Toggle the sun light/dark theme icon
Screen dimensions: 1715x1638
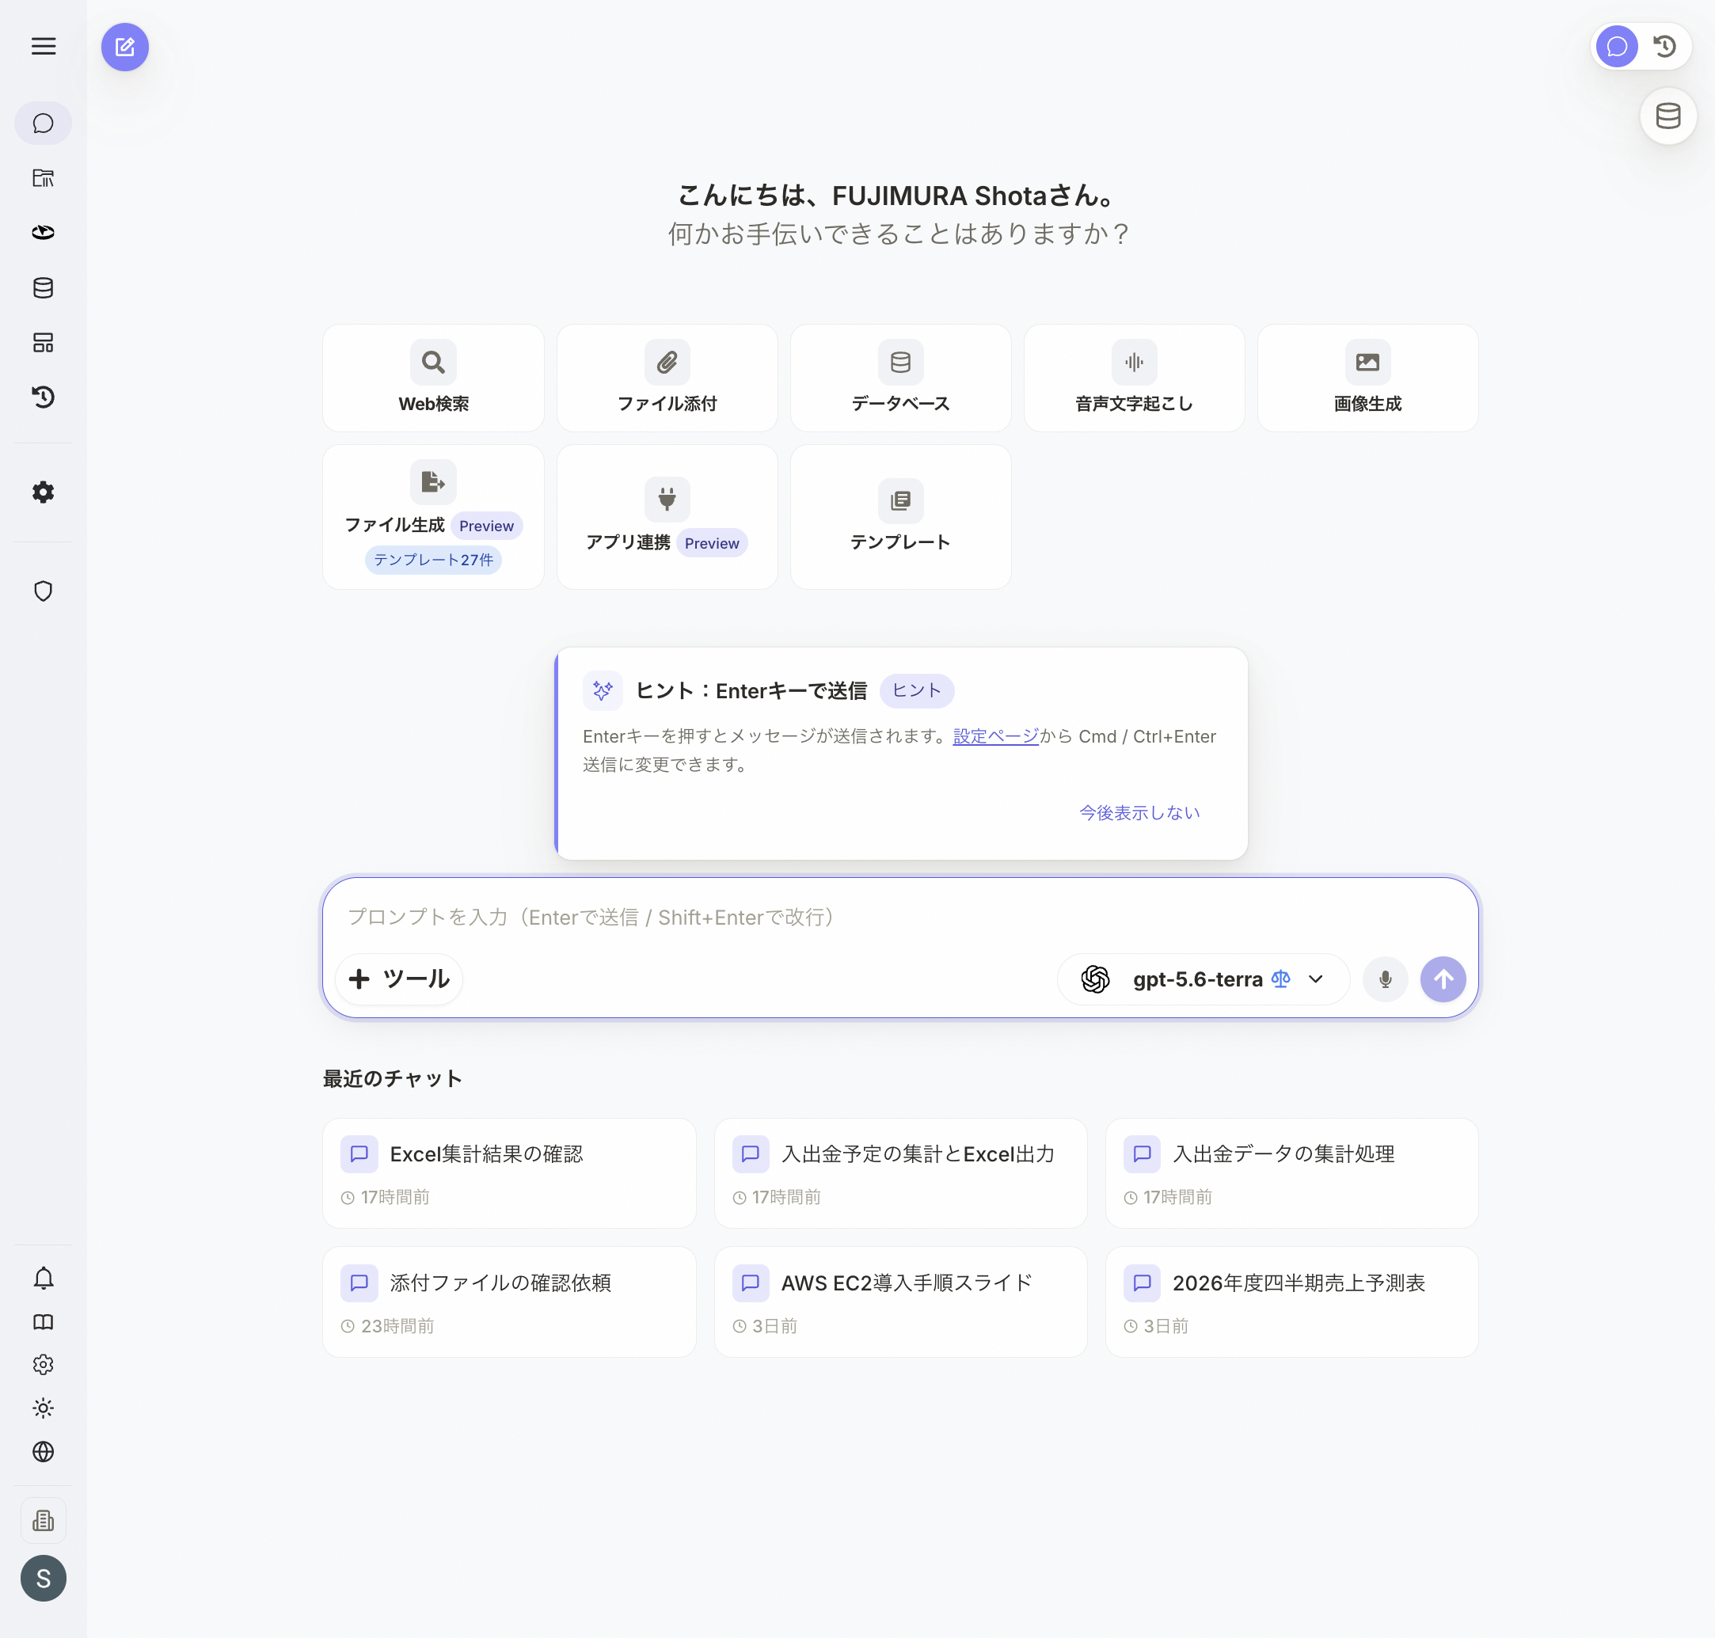pos(43,1408)
